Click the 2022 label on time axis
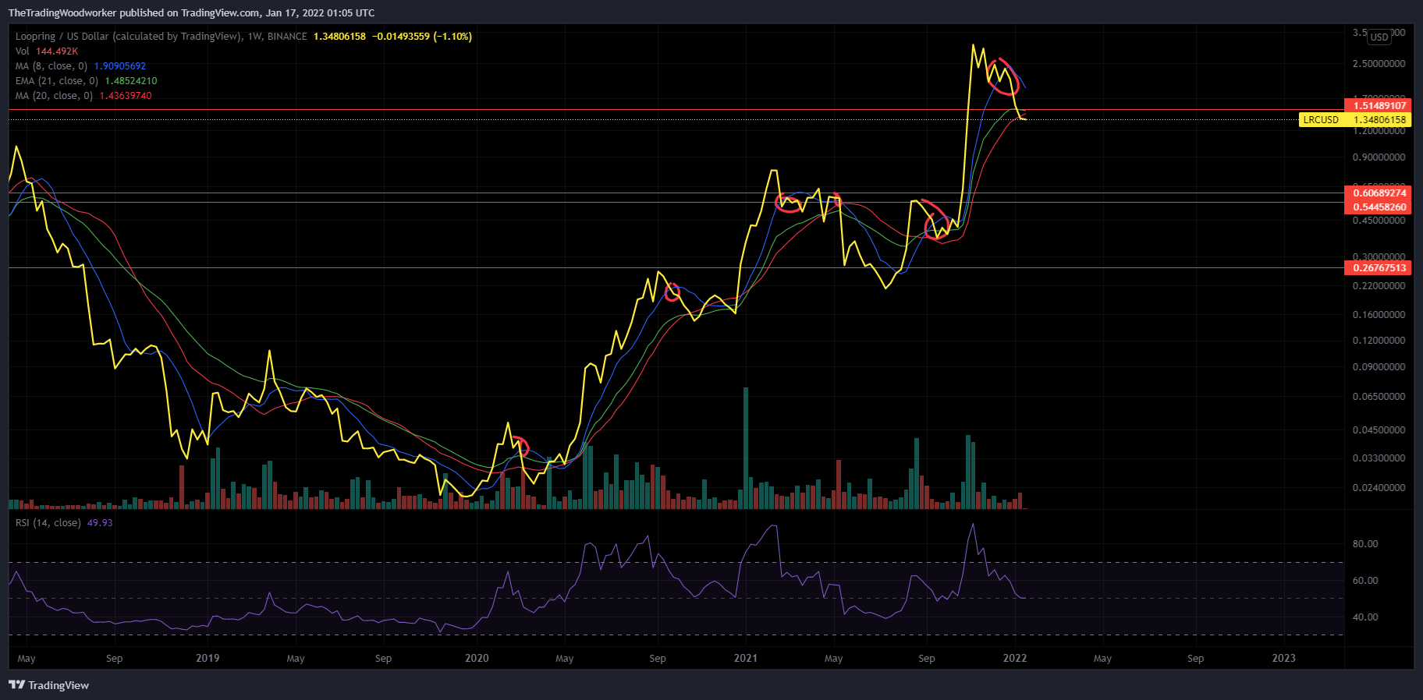Image resolution: width=1423 pixels, height=700 pixels. click(x=1015, y=658)
